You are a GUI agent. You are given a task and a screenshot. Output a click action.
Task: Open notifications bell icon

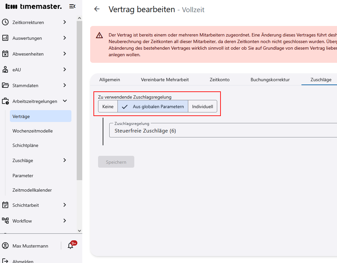click(70, 246)
